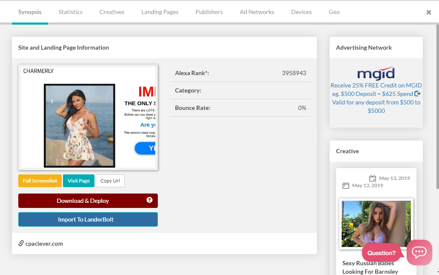Switch to the Devices tab
Image resolution: width=439 pixels, height=275 pixels.
tap(301, 12)
